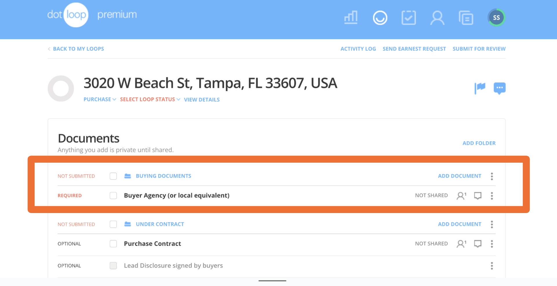Select the Purchase Contract checkbox

[113, 244]
